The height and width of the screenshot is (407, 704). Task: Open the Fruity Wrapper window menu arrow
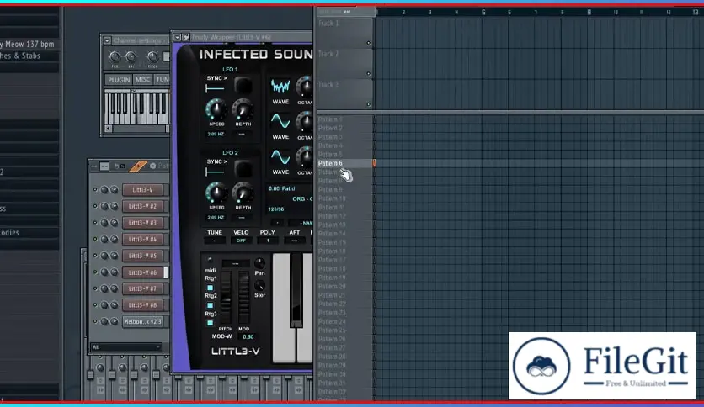[x=178, y=37]
